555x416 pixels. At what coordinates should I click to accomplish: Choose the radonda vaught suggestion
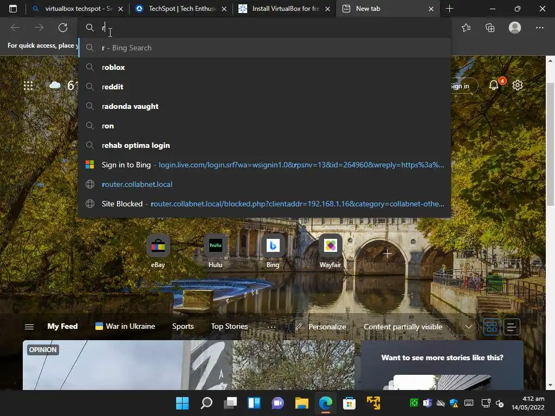coord(264,106)
